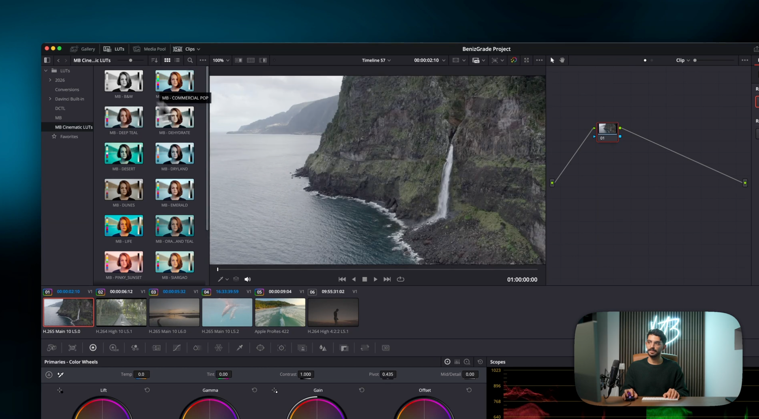759x419 pixels.
Task: Open the Blur palette
Action: click(323, 348)
